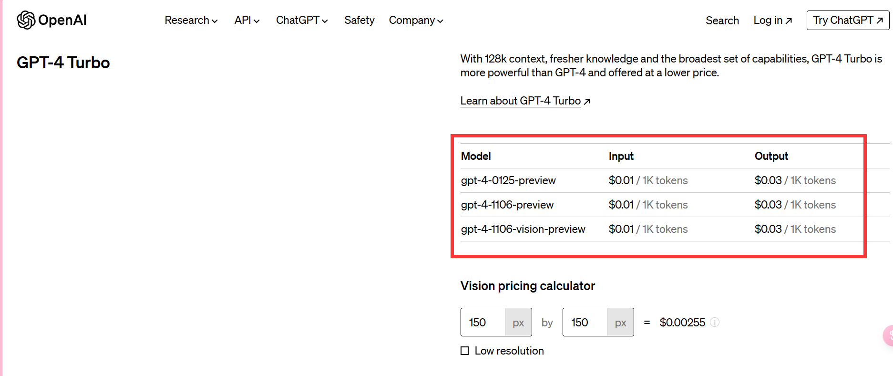Enable the Low resolution checkbox
This screenshot has width=893, height=376.
point(464,351)
